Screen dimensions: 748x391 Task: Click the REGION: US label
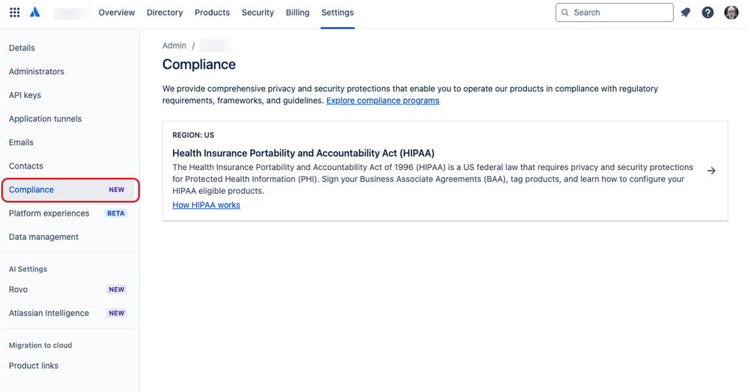193,135
